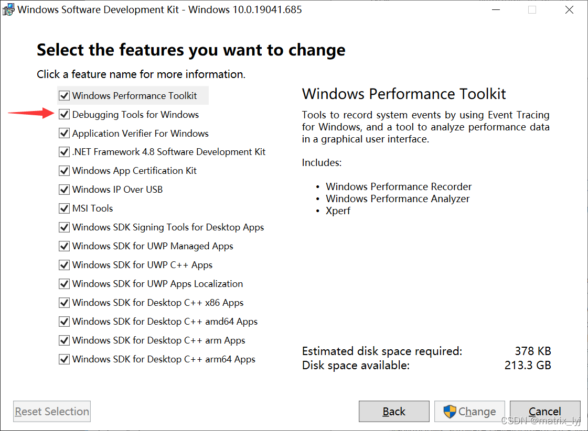588x431 pixels.
Task: Uncheck the Windows IP Over USB checkbox
Action: [64, 190]
